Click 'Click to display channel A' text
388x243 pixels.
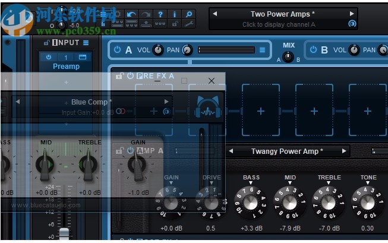click(279, 24)
